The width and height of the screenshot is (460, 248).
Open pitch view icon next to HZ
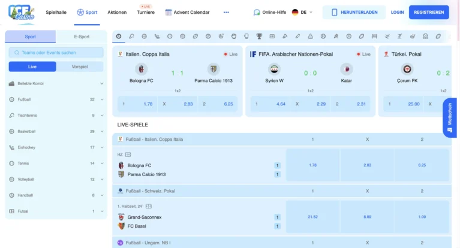pos(128,155)
